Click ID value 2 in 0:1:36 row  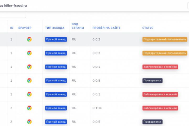coord(11,108)
